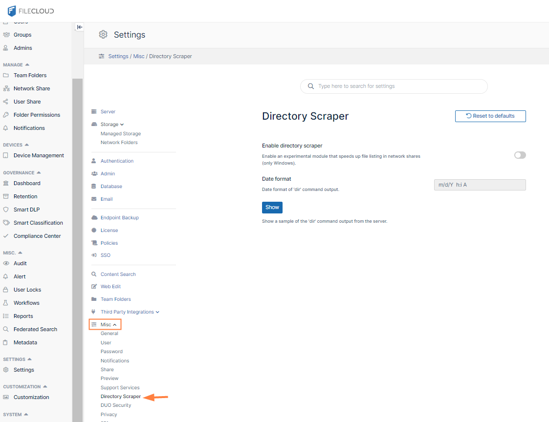Enable the directory scraper toggle
The image size is (549, 422).
click(x=520, y=155)
